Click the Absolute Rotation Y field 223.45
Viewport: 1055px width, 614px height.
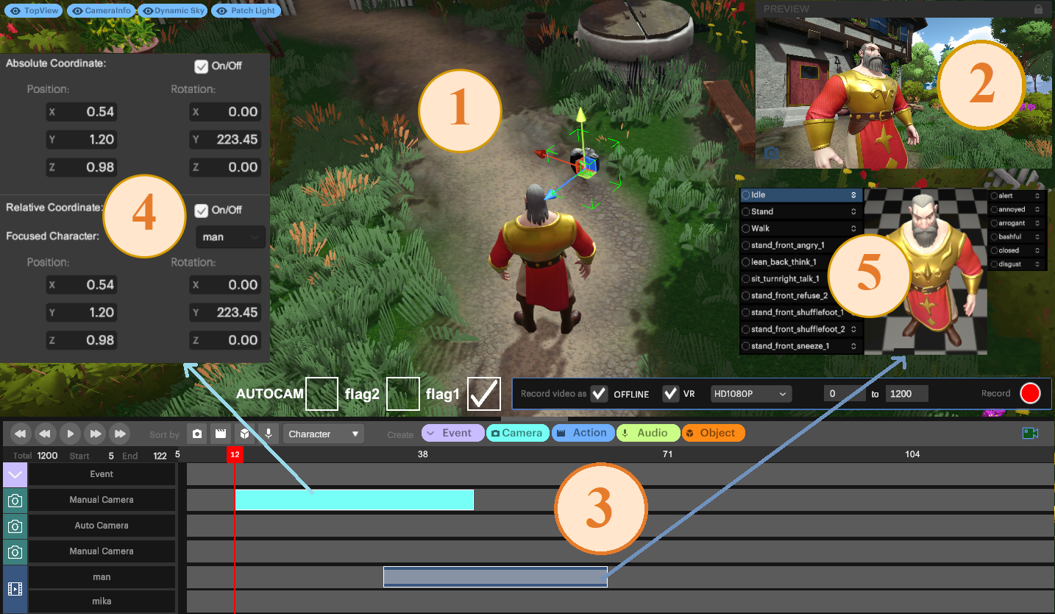tap(225, 139)
